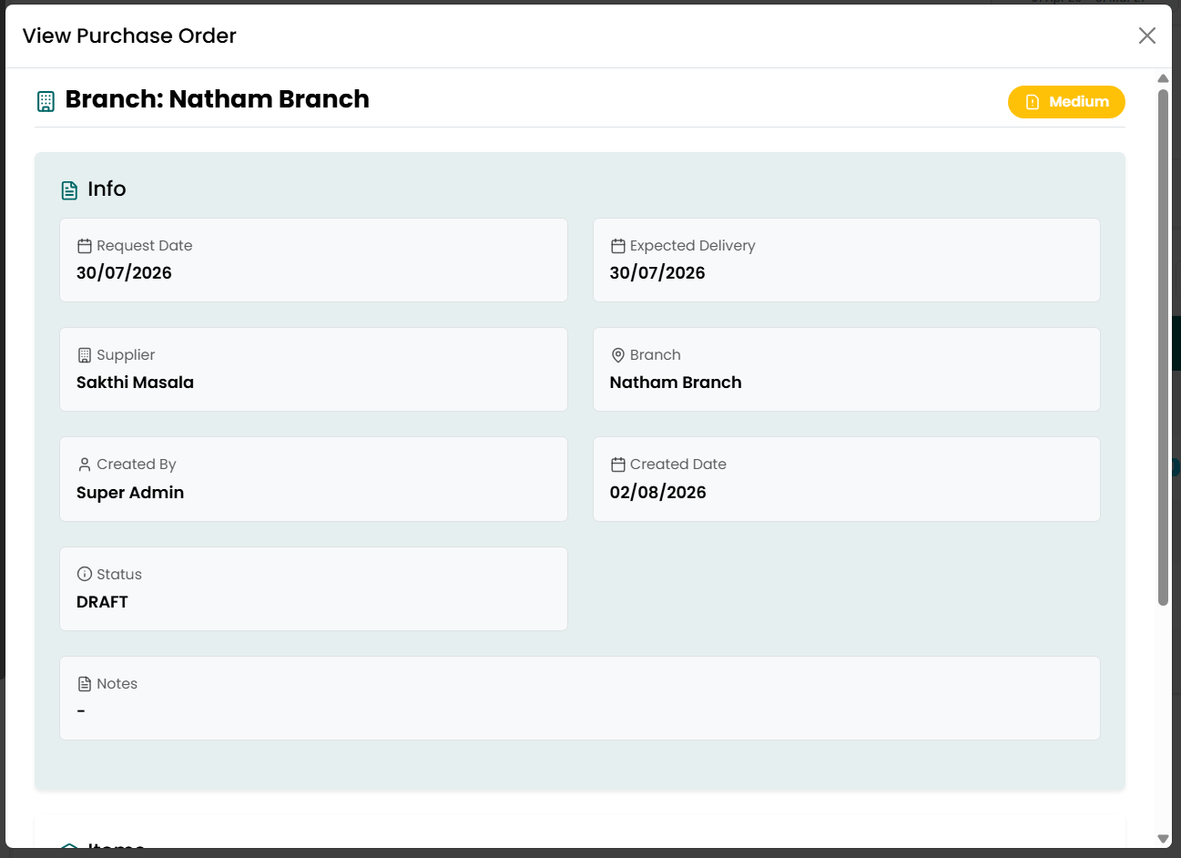The image size is (1181, 858).
Task: Click the Status label
Action: pyautogui.click(x=119, y=575)
